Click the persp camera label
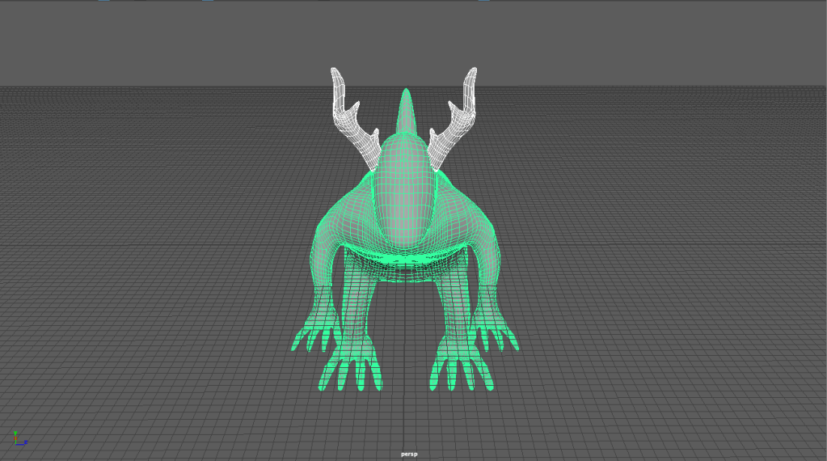This screenshot has width=827, height=461. pos(411,454)
